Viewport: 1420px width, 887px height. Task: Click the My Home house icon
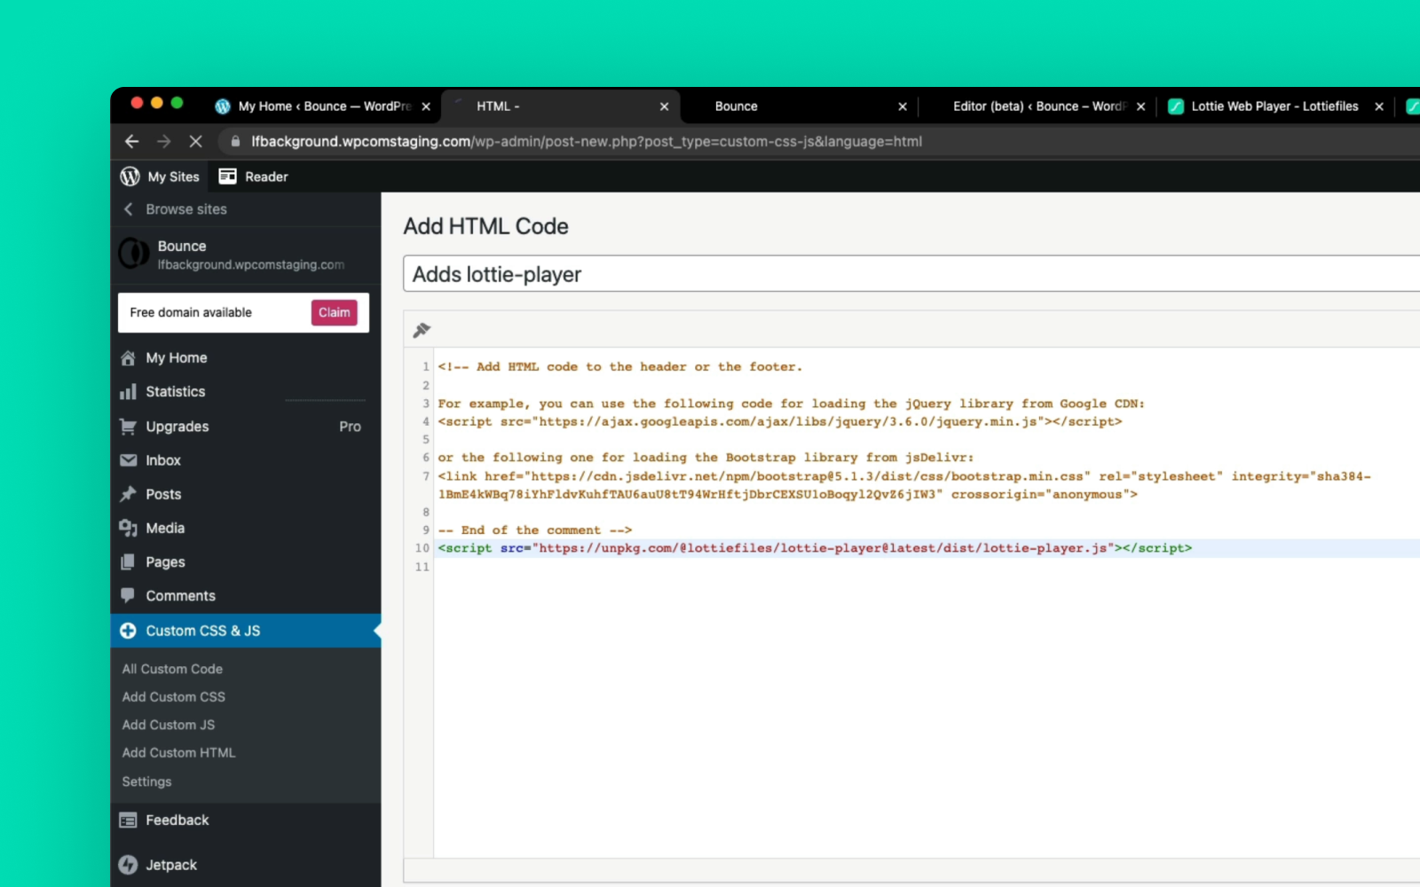[x=128, y=357]
